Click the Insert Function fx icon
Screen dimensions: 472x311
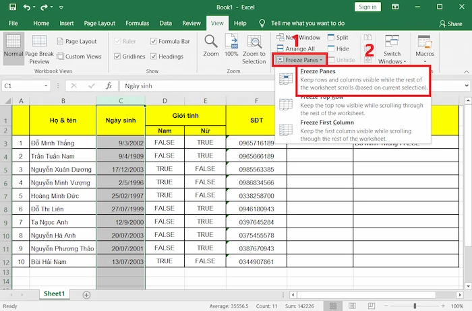point(109,86)
